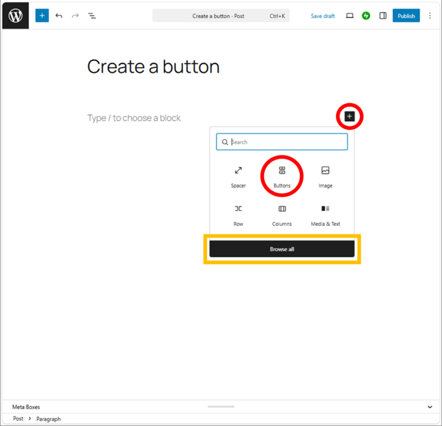Click the 'Create a button' post title

[154, 66]
